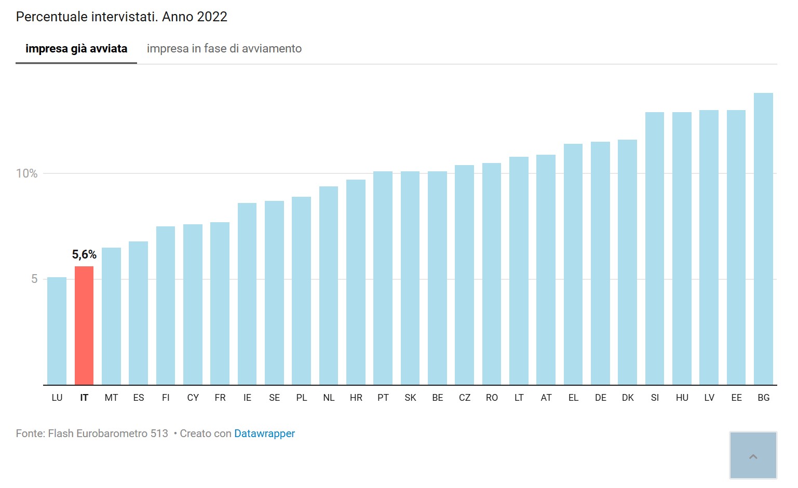The height and width of the screenshot is (488, 798).
Task: Click the tallest bar for BG
Action: (763, 239)
